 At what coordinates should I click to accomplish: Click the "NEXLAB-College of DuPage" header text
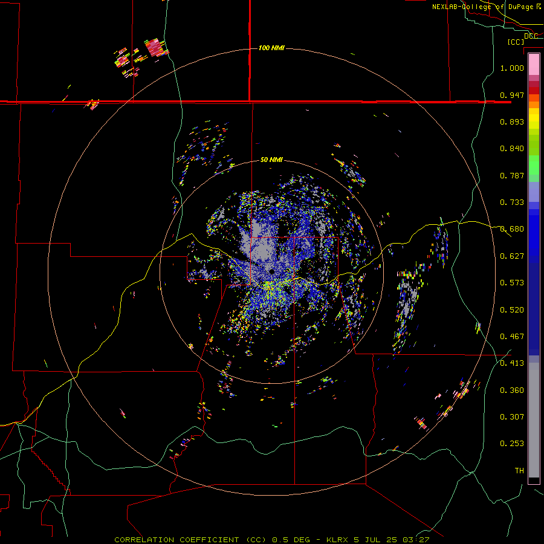(x=482, y=7)
